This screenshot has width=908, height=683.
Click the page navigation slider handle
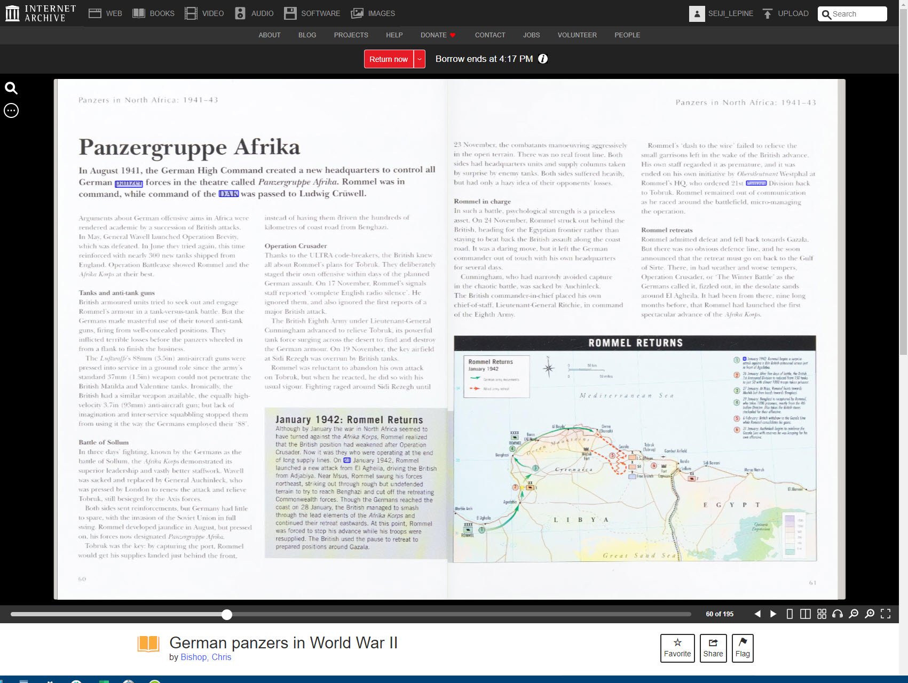point(227,615)
